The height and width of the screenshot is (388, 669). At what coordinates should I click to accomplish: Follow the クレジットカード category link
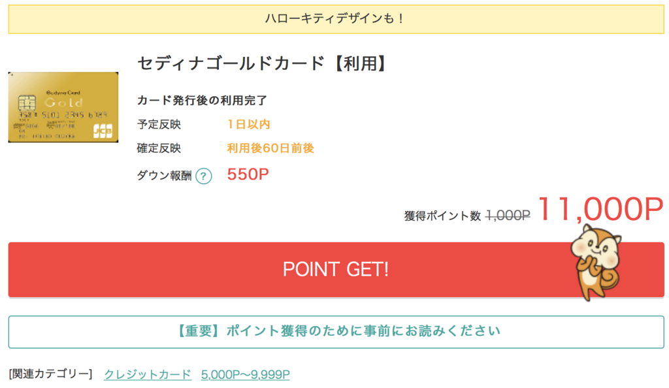point(148,374)
